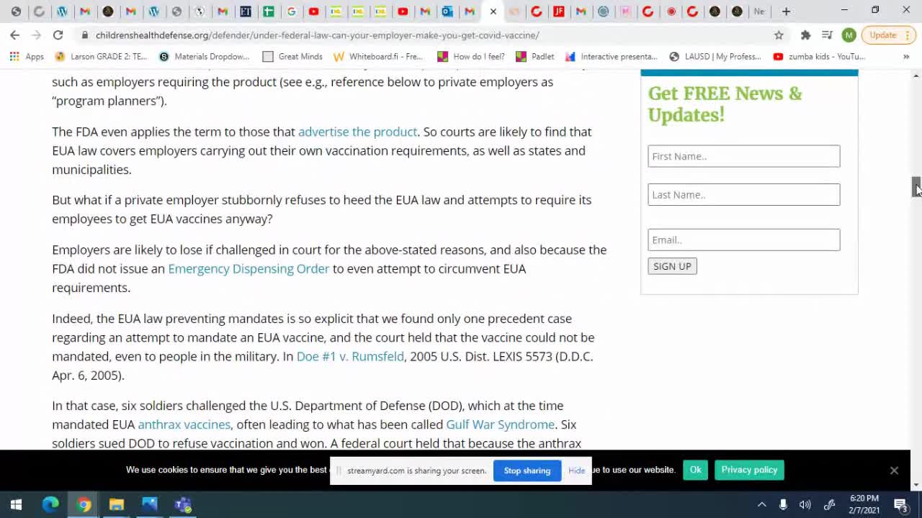Focus the Email field
Viewport: 922px width, 518px height.
743,240
